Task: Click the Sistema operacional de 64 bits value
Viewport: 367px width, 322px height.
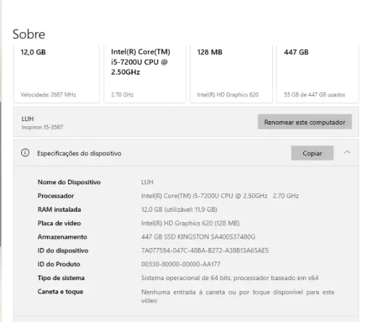Action: click(x=230, y=278)
